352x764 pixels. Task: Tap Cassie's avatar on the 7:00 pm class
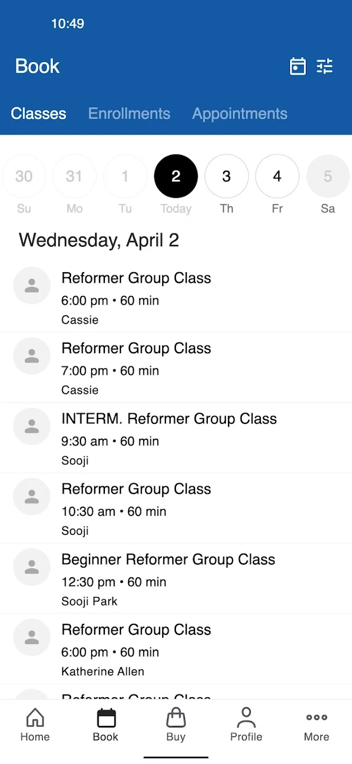pyautogui.click(x=32, y=356)
